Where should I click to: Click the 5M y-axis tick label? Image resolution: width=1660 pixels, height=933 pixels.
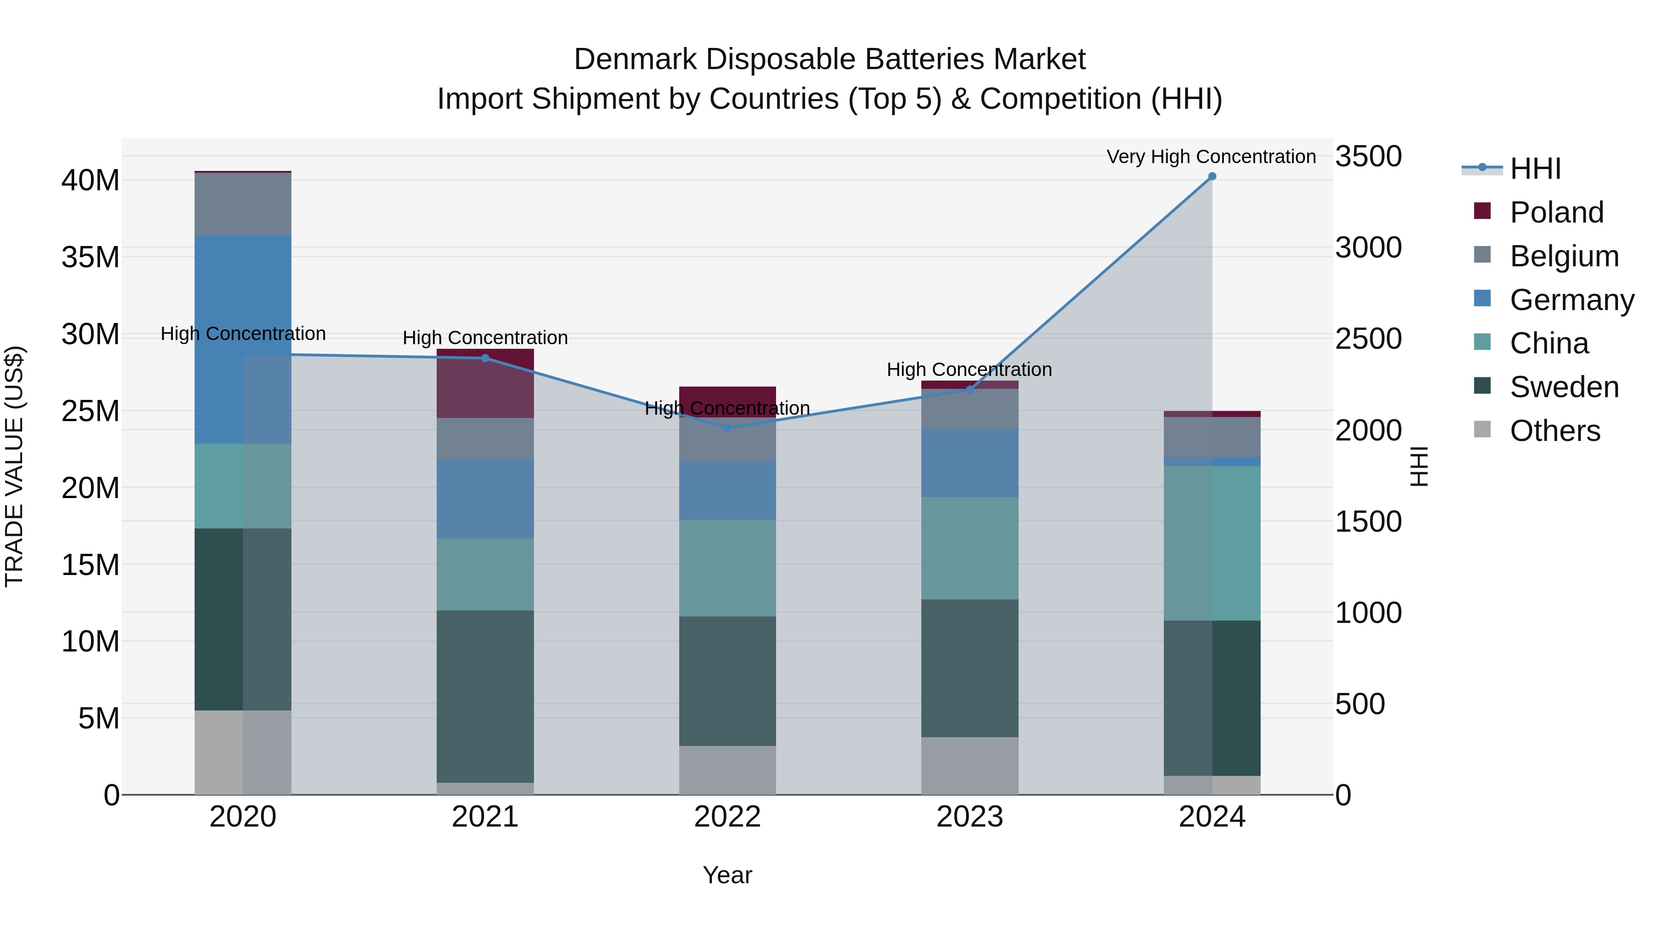pyautogui.click(x=99, y=719)
